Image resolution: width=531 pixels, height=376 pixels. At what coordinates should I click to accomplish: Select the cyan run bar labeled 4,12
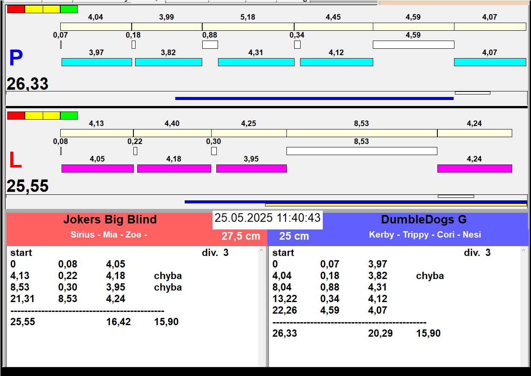tap(336, 62)
